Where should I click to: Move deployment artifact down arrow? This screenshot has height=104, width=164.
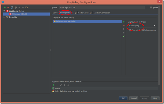(124, 33)
